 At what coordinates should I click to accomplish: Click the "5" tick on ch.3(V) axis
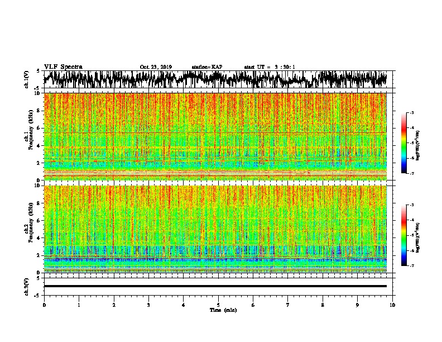coord(39,278)
